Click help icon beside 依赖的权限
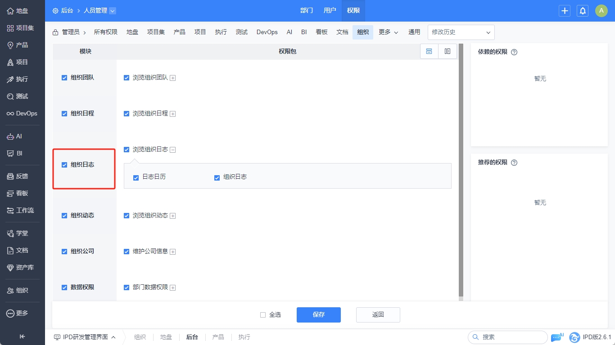 point(514,52)
